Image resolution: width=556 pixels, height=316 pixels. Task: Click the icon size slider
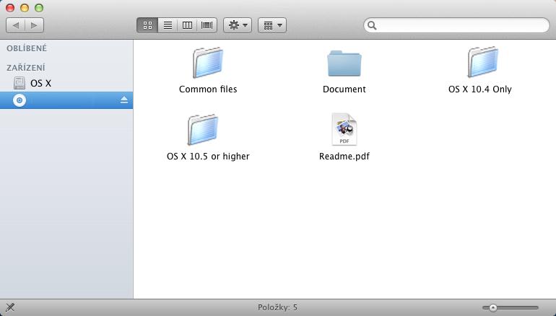[x=511, y=308]
